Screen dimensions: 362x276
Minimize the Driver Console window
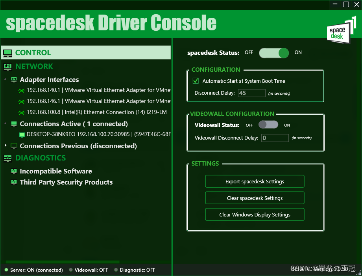tap(335, 4)
